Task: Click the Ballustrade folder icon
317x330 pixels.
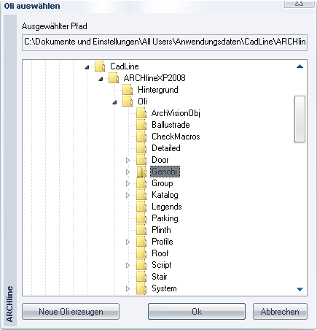Action: coord(141,125)
